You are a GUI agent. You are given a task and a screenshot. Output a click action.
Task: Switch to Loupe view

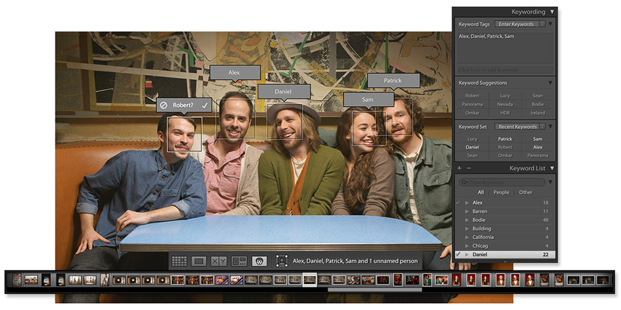[199, 262]
